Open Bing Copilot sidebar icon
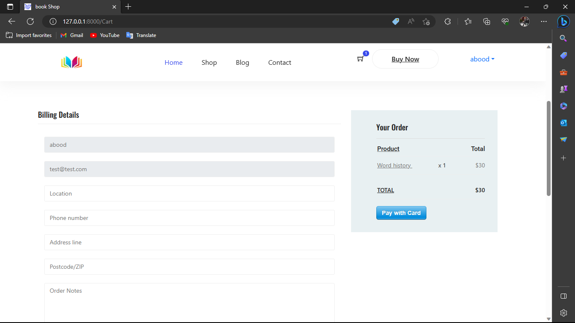 click(563, 21)
